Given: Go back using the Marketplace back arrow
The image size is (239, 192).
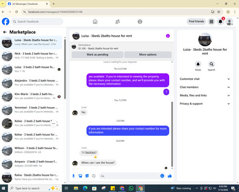Looking at the screenshot, I should [x=5, y=32].
